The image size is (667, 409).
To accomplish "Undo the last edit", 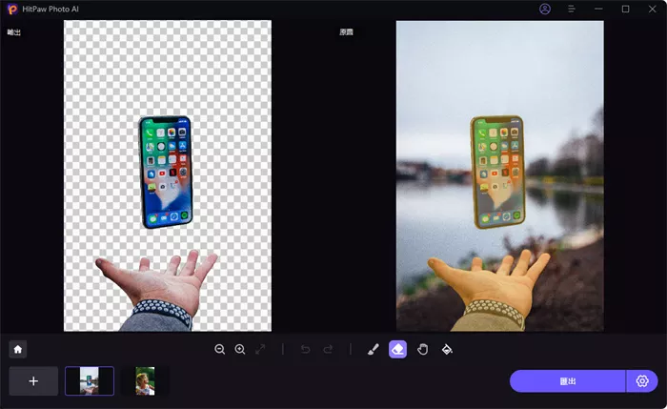I will click(305, 349).
